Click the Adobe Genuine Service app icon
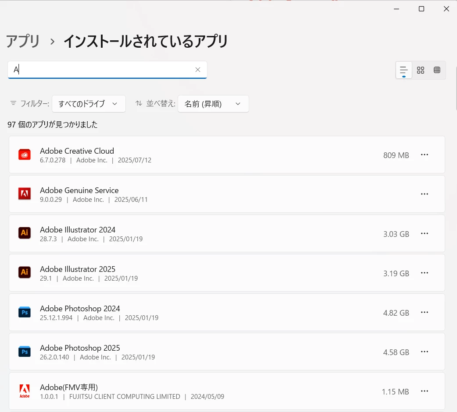The height and width of the screenshot is (412, 457). coord(25,194)
